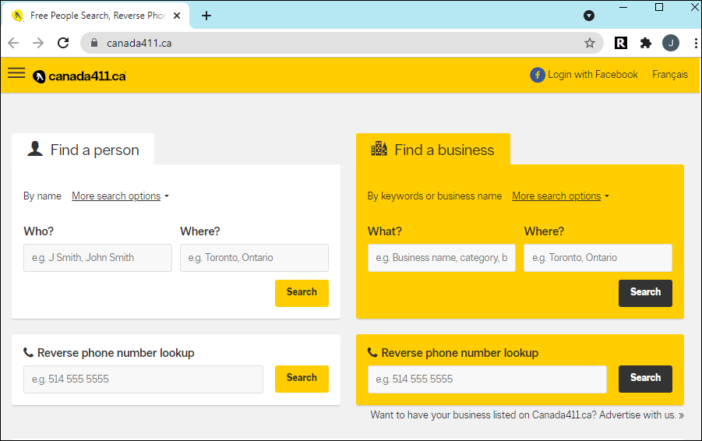Click the person icon in Find a person

[x=35, y=149]
